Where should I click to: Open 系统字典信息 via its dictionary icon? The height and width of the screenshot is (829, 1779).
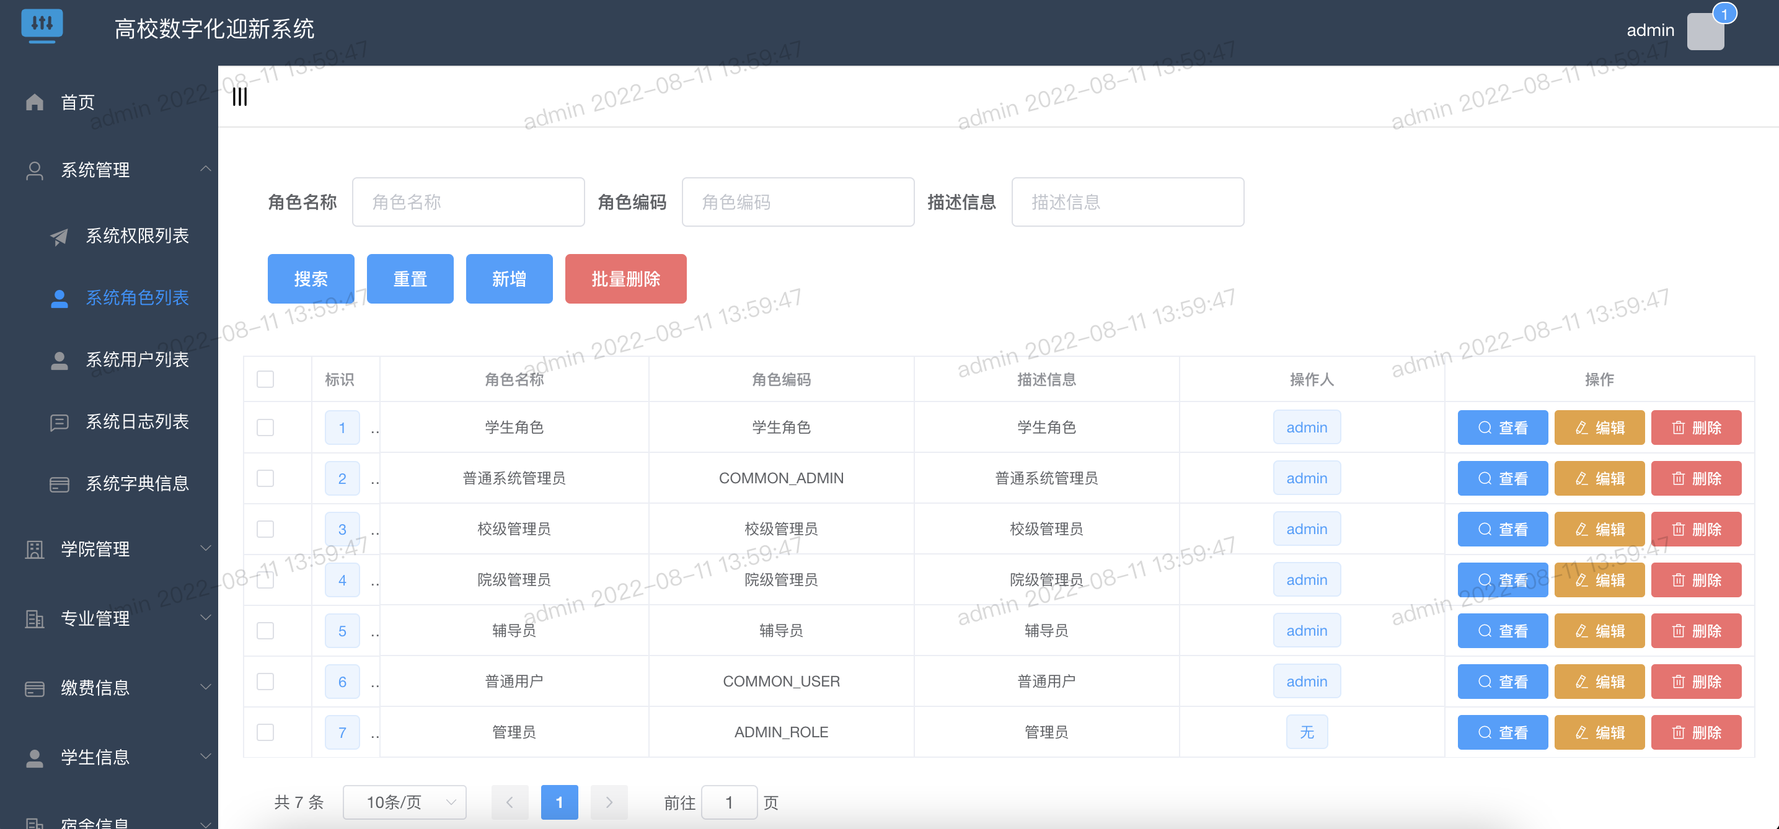59,484
